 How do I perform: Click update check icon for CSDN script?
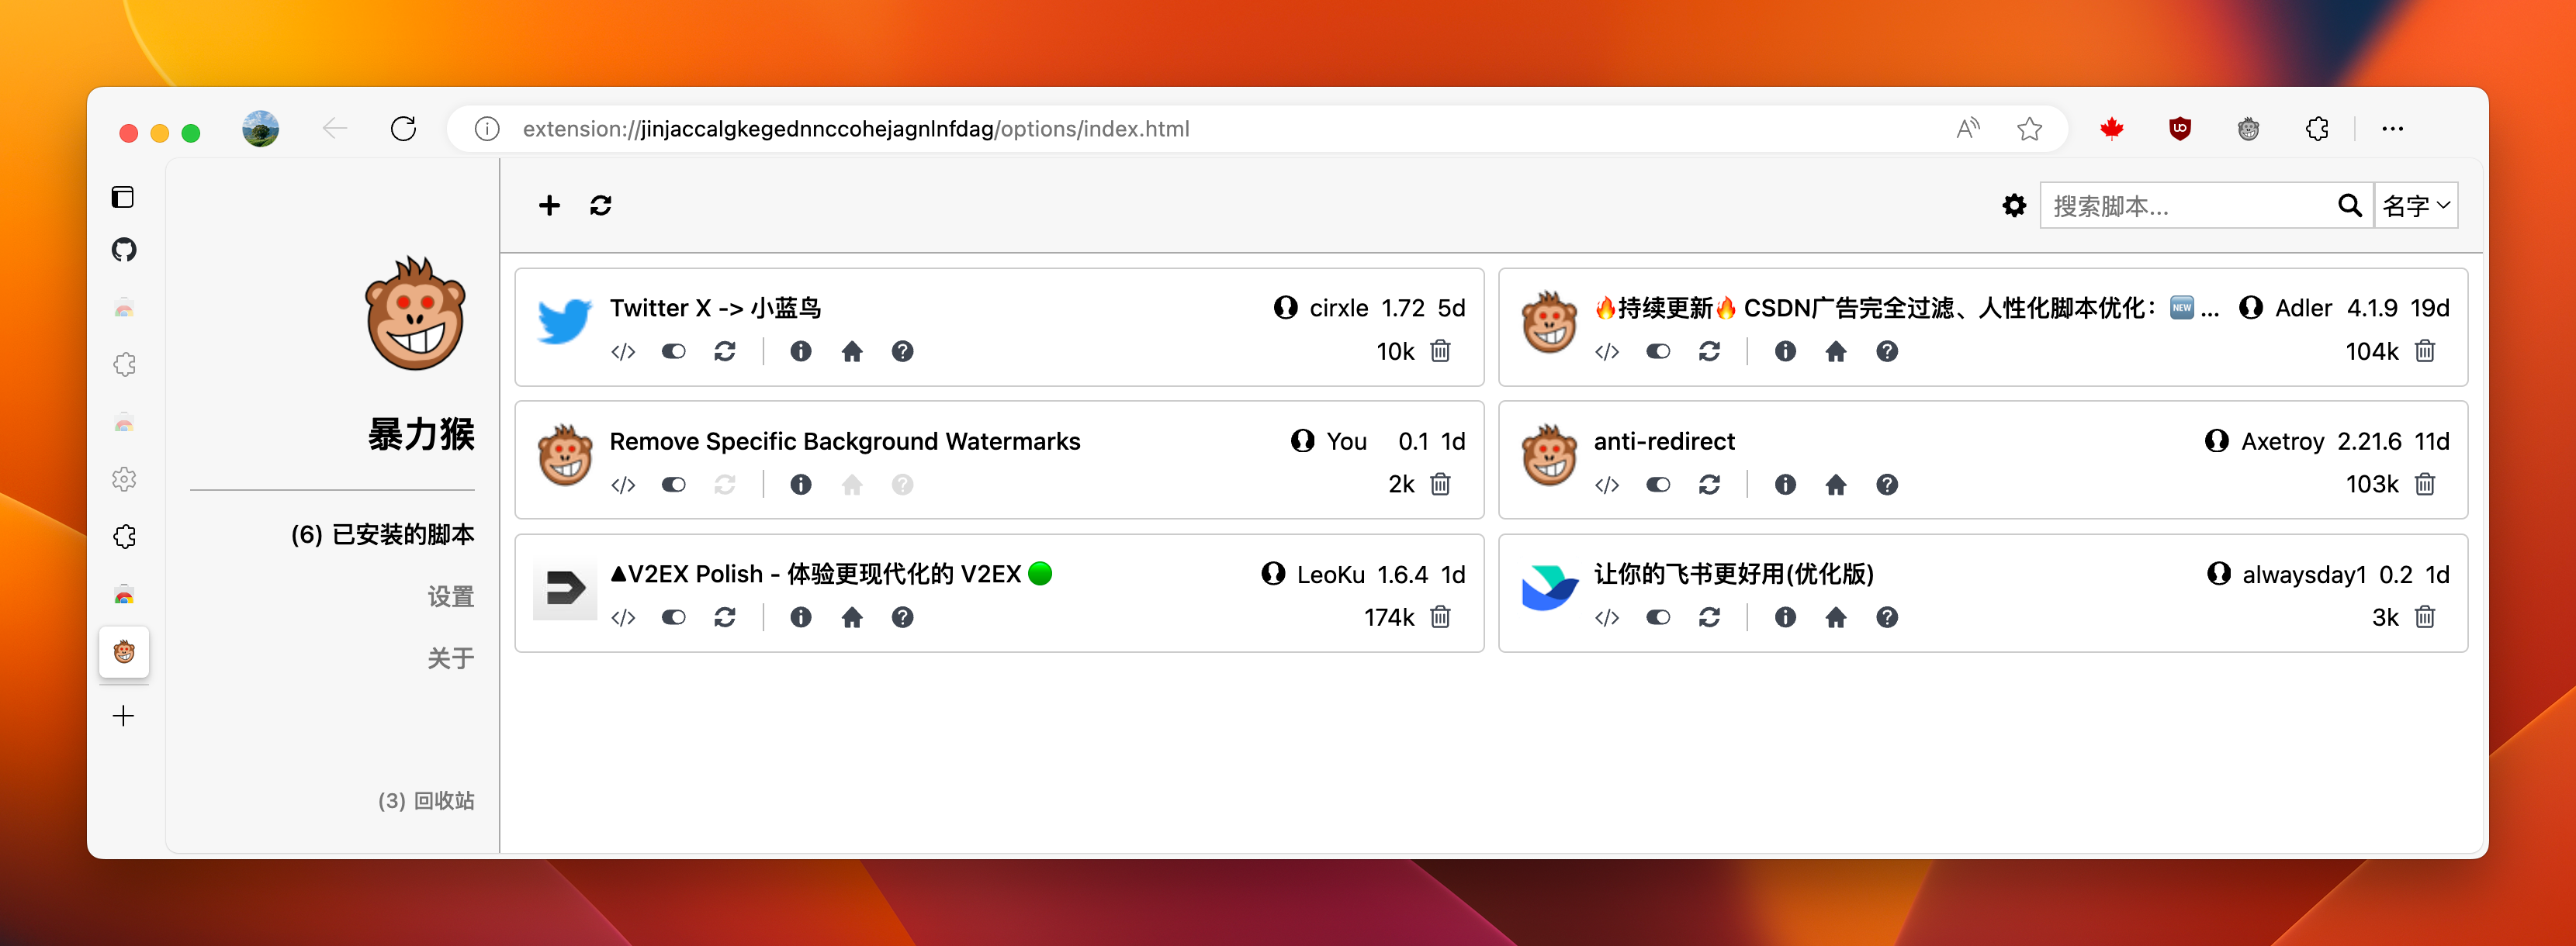coord(1709,351)
